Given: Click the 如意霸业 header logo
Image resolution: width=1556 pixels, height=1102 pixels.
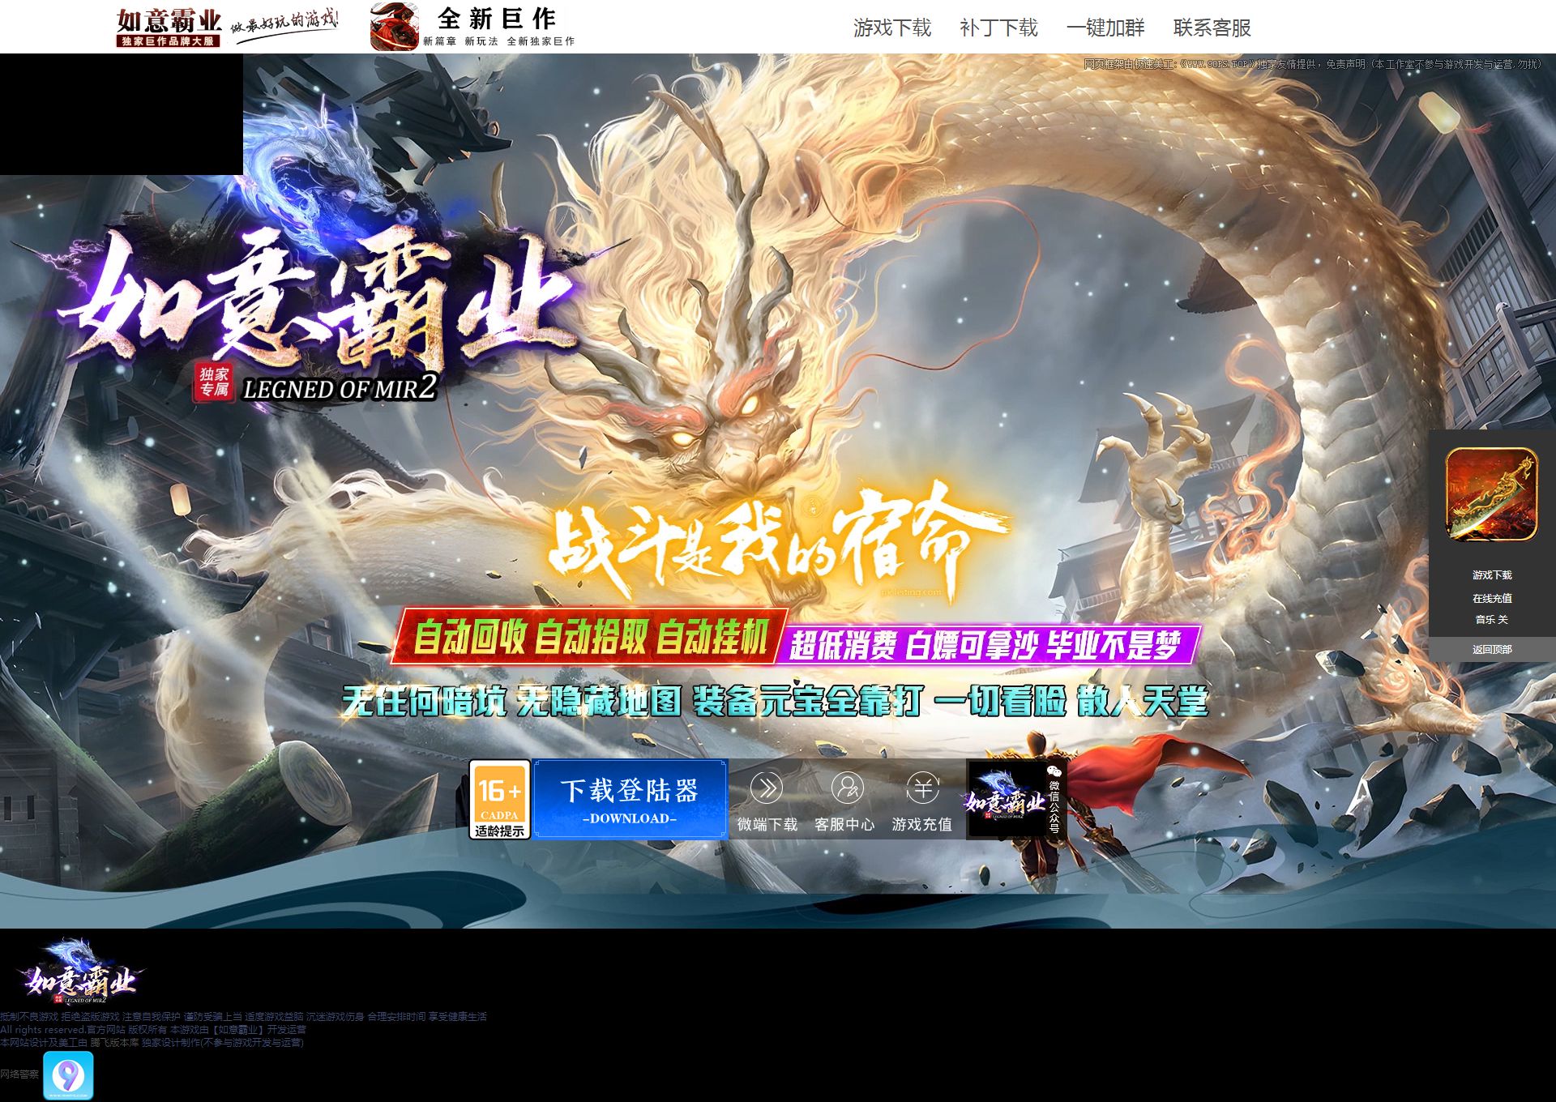Looking at the screenshot, I should coord(169,28).
